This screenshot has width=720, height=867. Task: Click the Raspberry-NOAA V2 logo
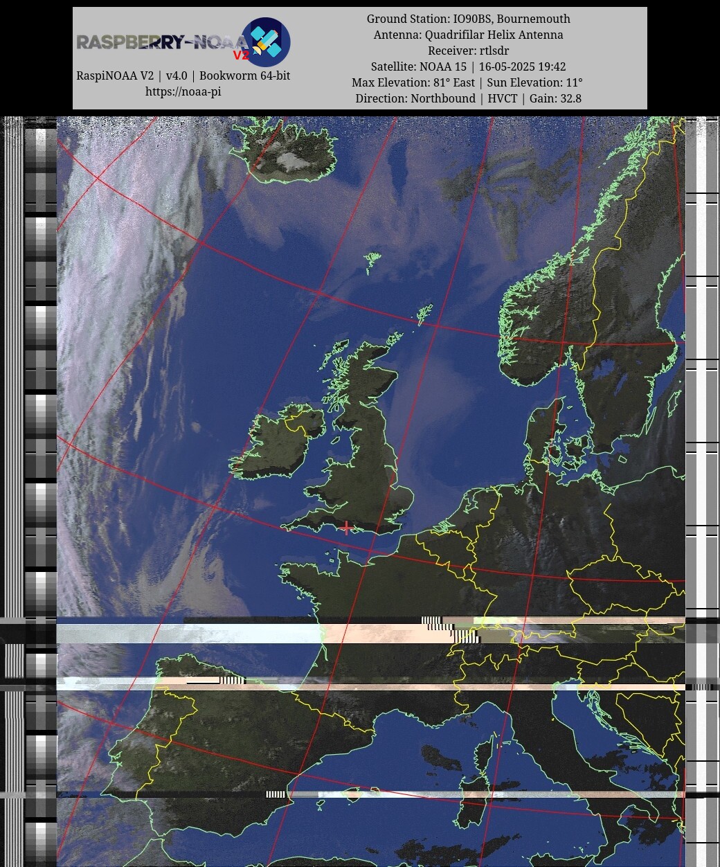tap(183, 42)
